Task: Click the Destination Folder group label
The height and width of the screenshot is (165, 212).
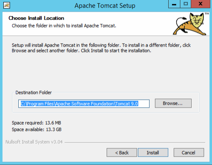Action: pos(33,92)
